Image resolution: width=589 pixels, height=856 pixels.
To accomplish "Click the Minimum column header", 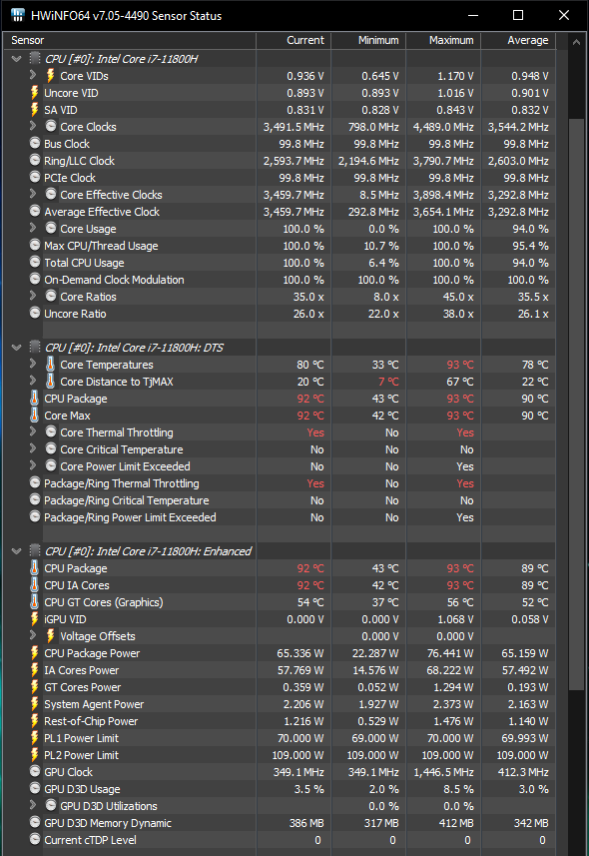I will [368, 40].
